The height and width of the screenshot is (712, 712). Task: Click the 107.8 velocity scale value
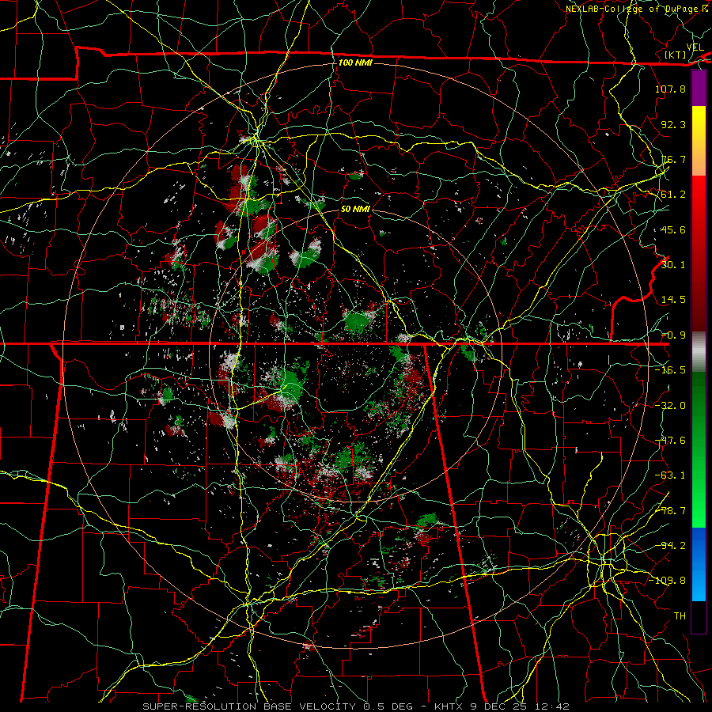(x=670, y=89)
